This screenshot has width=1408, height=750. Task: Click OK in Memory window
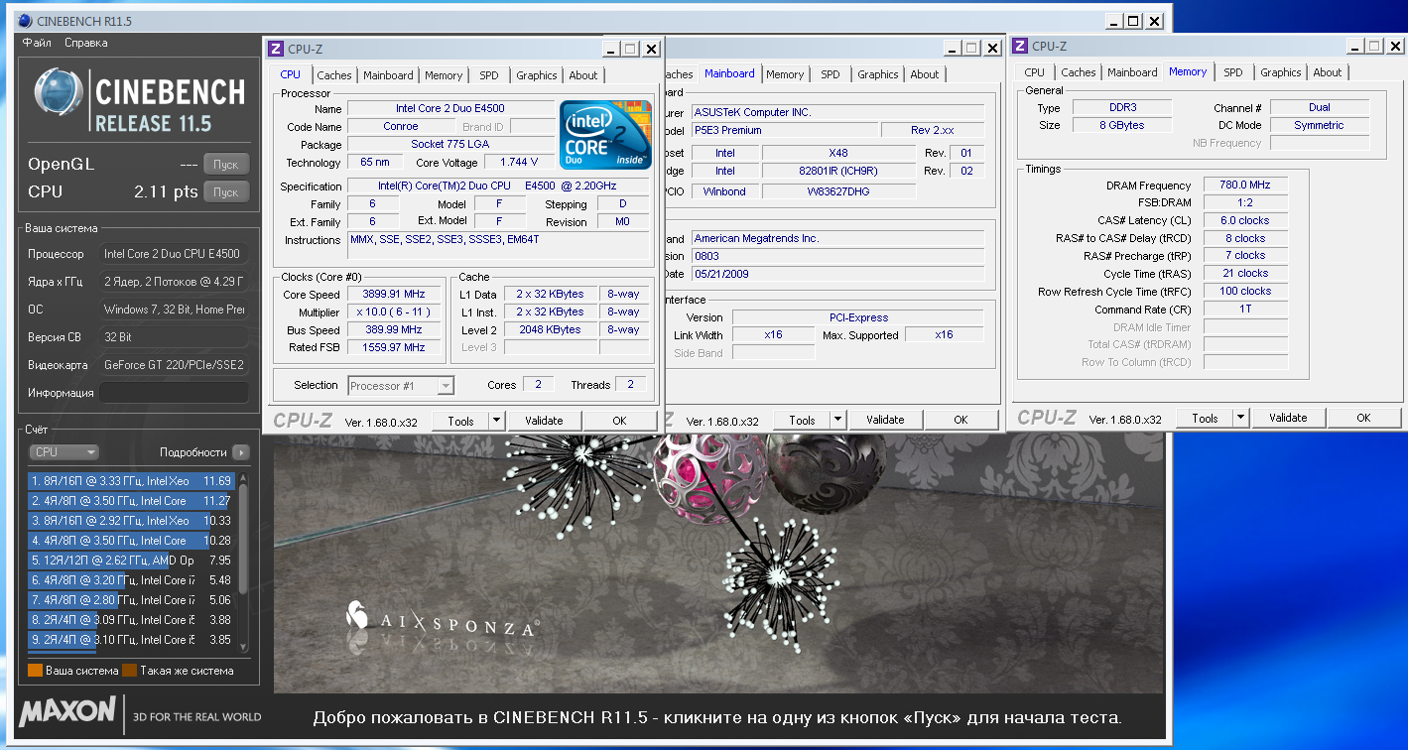pos(1363,418)
